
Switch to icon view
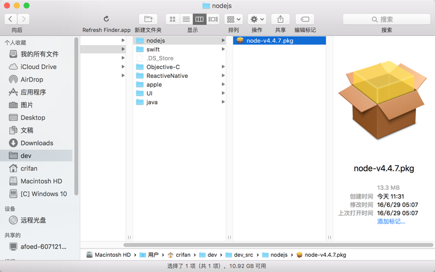pos(172,19)
